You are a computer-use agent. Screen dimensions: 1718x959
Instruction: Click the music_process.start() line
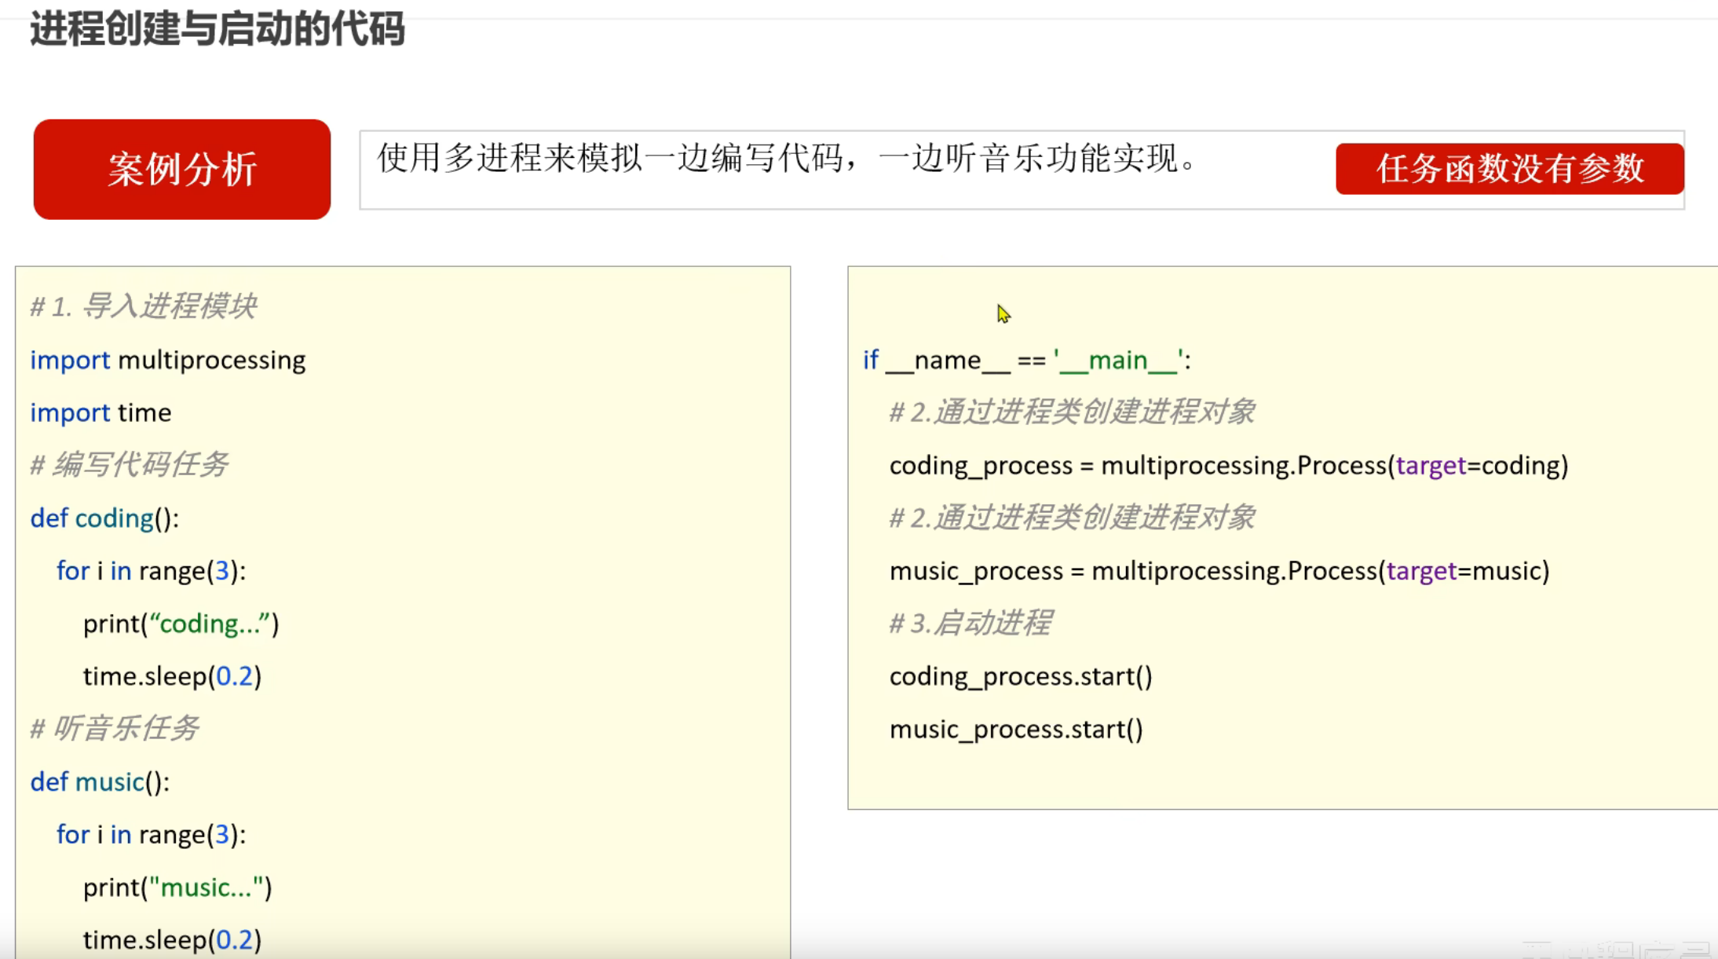tap(1016, 729)
